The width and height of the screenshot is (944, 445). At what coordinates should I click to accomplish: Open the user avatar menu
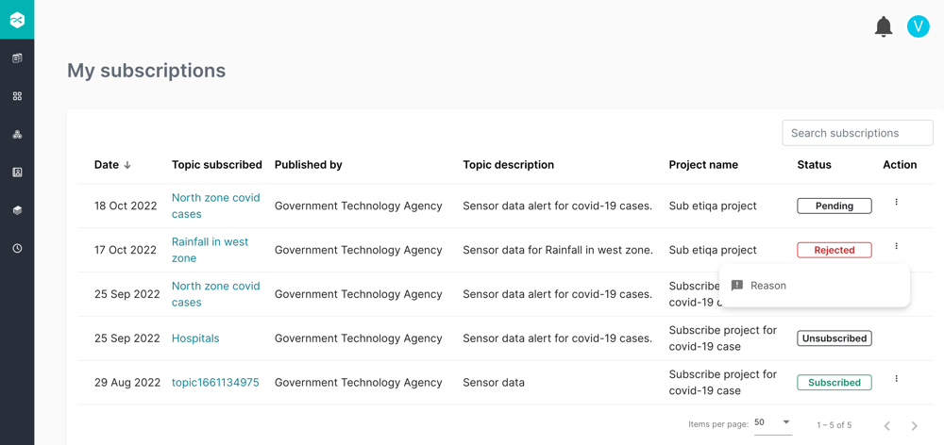[x=918, y=26]
